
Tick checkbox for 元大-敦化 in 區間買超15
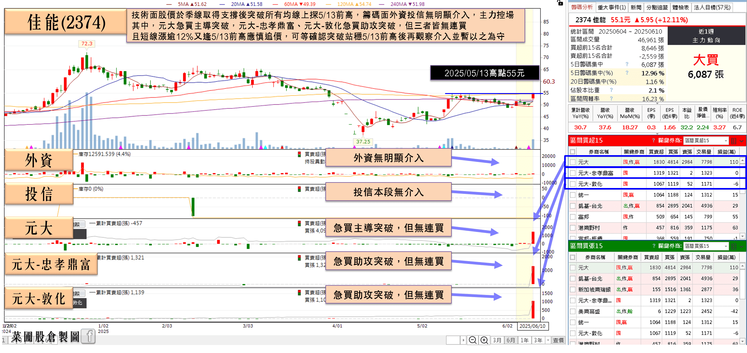point(572,184)
